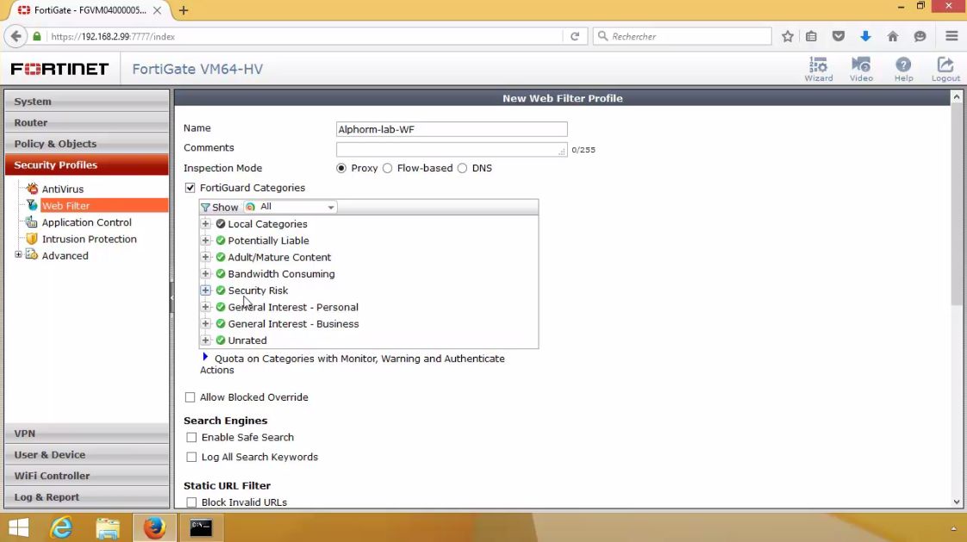Click the Comments text box
Image resolution: width=967 pixels, height=542 pixels.
(452, 149)
